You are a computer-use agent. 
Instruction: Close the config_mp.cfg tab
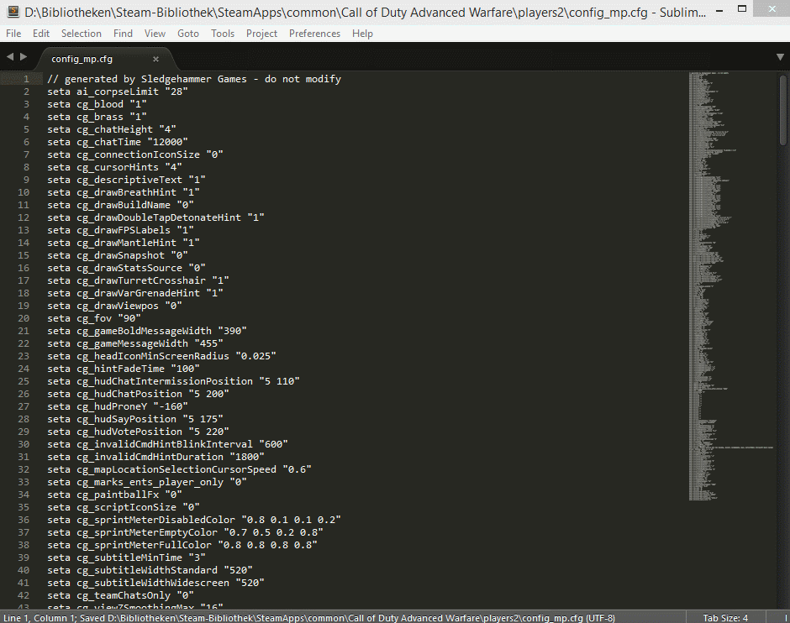[155, 59]
